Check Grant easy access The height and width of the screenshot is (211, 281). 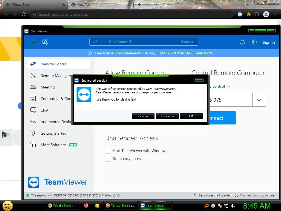108,159
